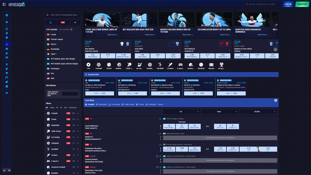Click the Games, Categories, Providers search box
This screenshot has height=175, width=311.
click(x=263, y=4)
